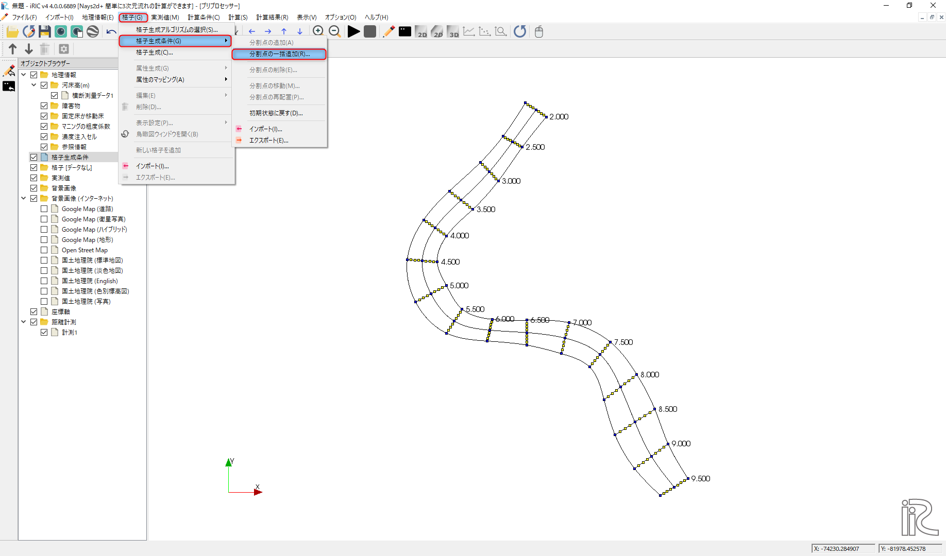This screenshot has height=556, width=946.
Task: Start the calculation with the play icon
Action: pos(353,32)
